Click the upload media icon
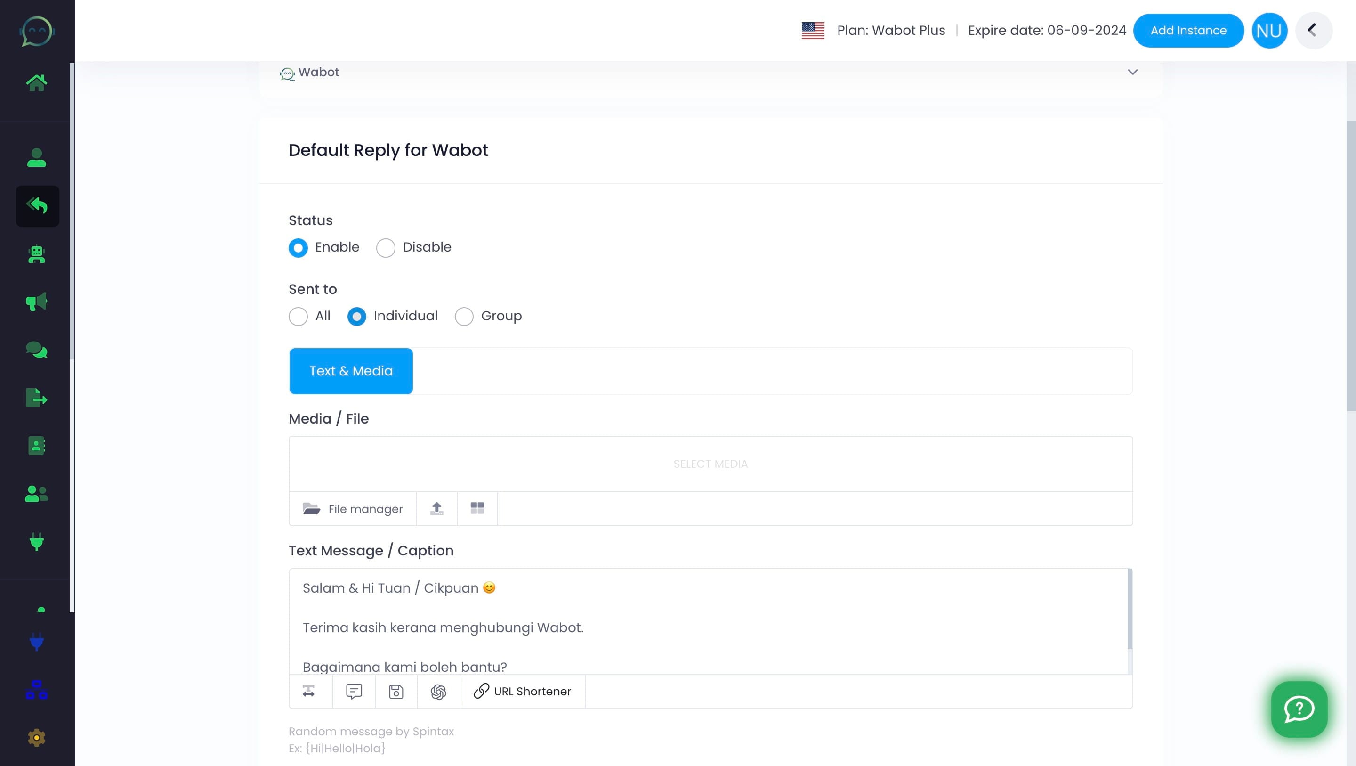 pyautogui.click(x=436, y=508)
